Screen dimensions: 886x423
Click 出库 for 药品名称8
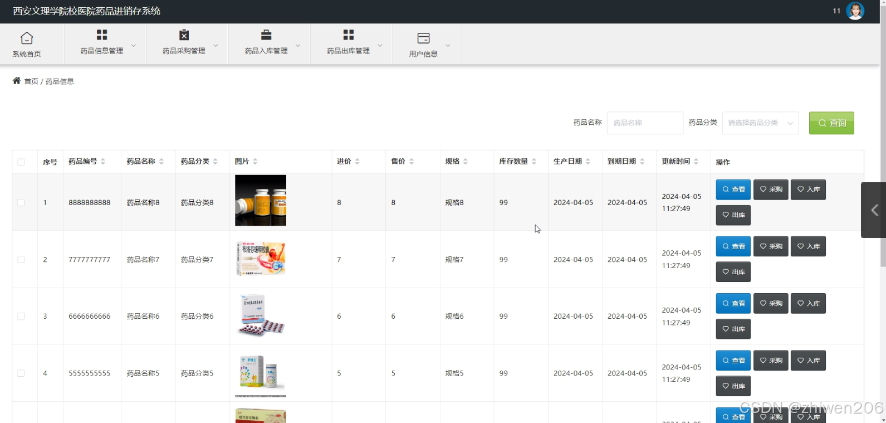tap(733, 215)
